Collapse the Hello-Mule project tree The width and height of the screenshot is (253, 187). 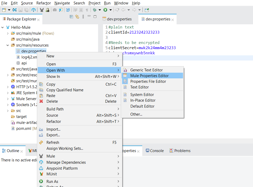pyautogui.click(x=3, y=27)
